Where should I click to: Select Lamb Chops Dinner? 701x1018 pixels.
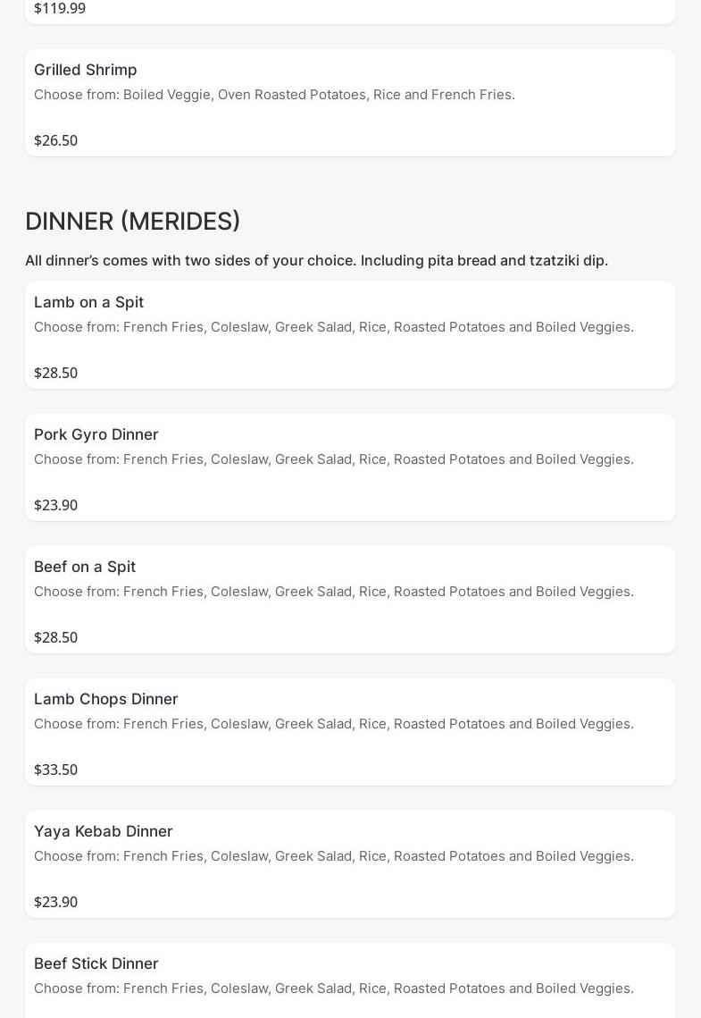[x=105, y=699]
